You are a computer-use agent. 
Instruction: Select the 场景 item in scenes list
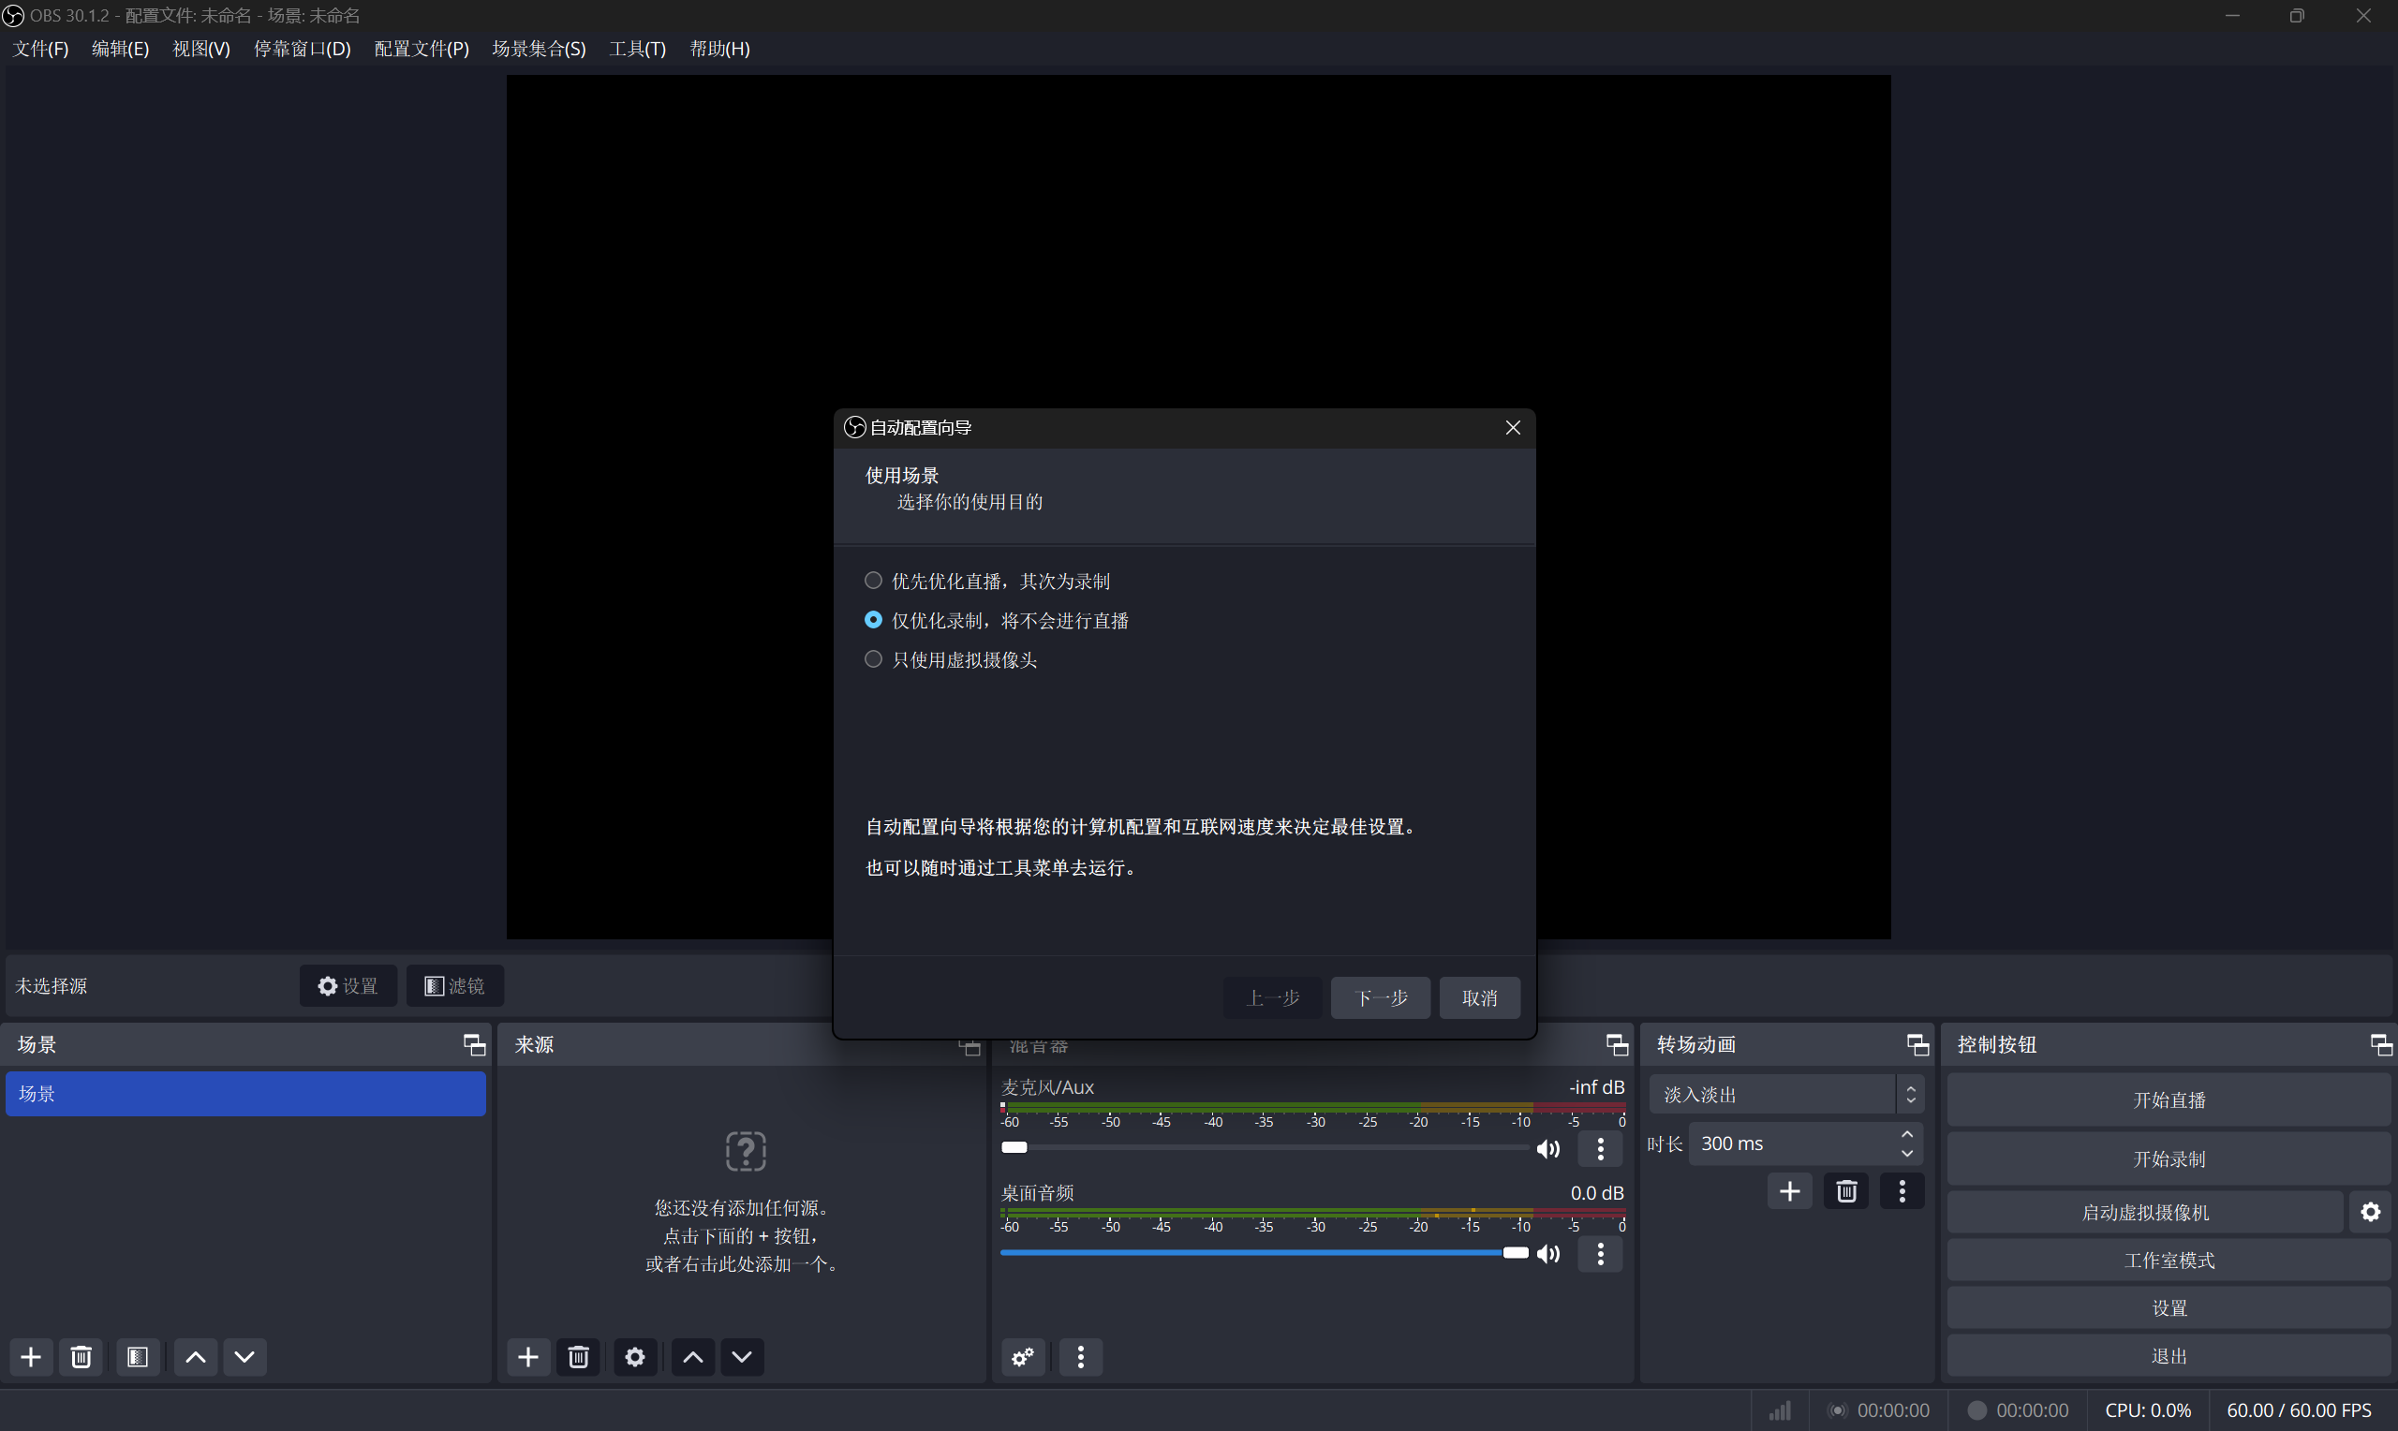click(244, 1094)
